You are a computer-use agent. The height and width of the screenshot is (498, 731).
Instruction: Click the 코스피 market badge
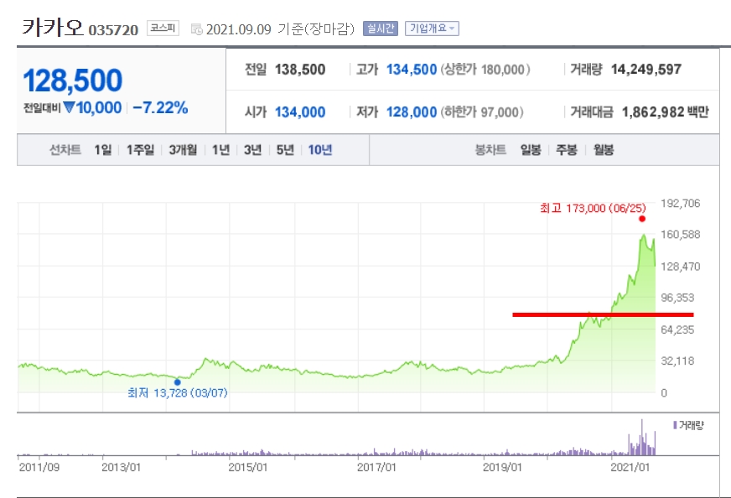point(163,28)
